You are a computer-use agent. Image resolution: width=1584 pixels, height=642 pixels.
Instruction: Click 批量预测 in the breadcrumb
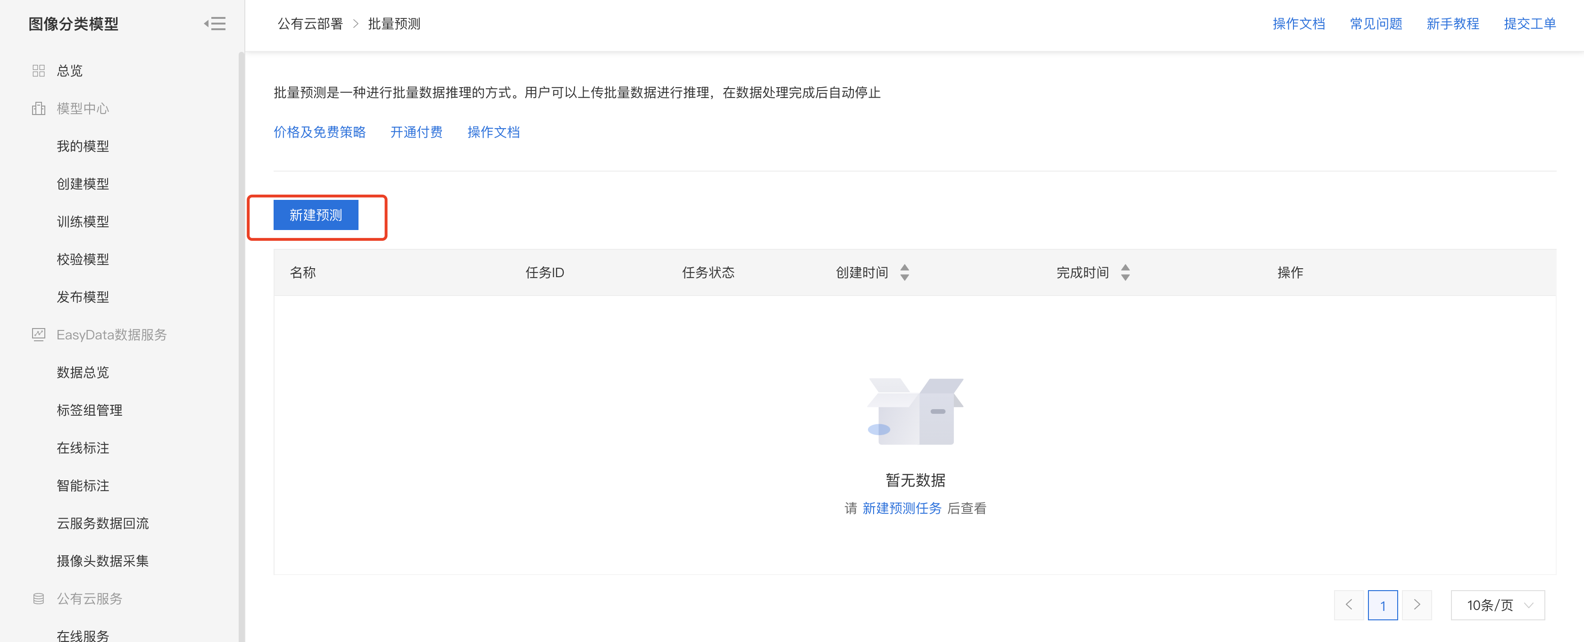click(394, 24)
